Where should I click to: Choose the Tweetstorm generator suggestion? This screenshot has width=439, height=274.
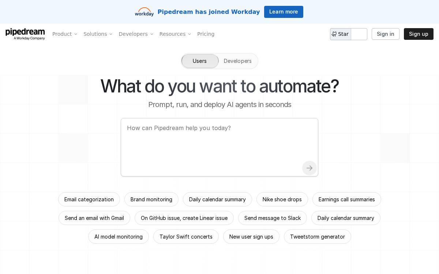click(318, 237)
